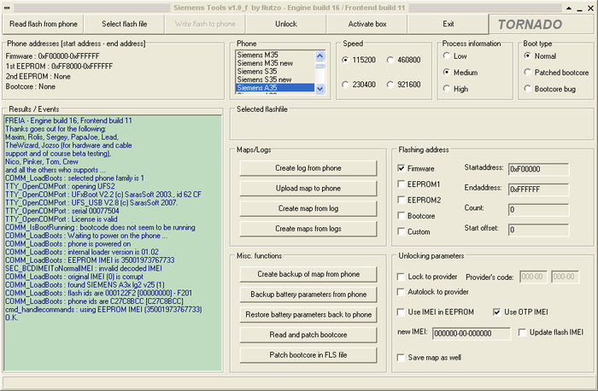Click Restore battery parameters back to phone

(x=308, y=314)
